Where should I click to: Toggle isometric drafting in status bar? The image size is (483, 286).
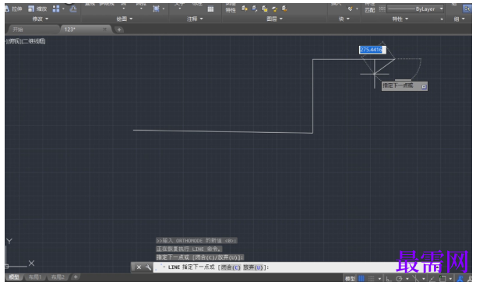click(416, 279)
